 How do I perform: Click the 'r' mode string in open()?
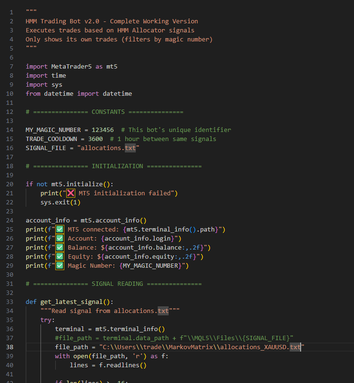138,356
